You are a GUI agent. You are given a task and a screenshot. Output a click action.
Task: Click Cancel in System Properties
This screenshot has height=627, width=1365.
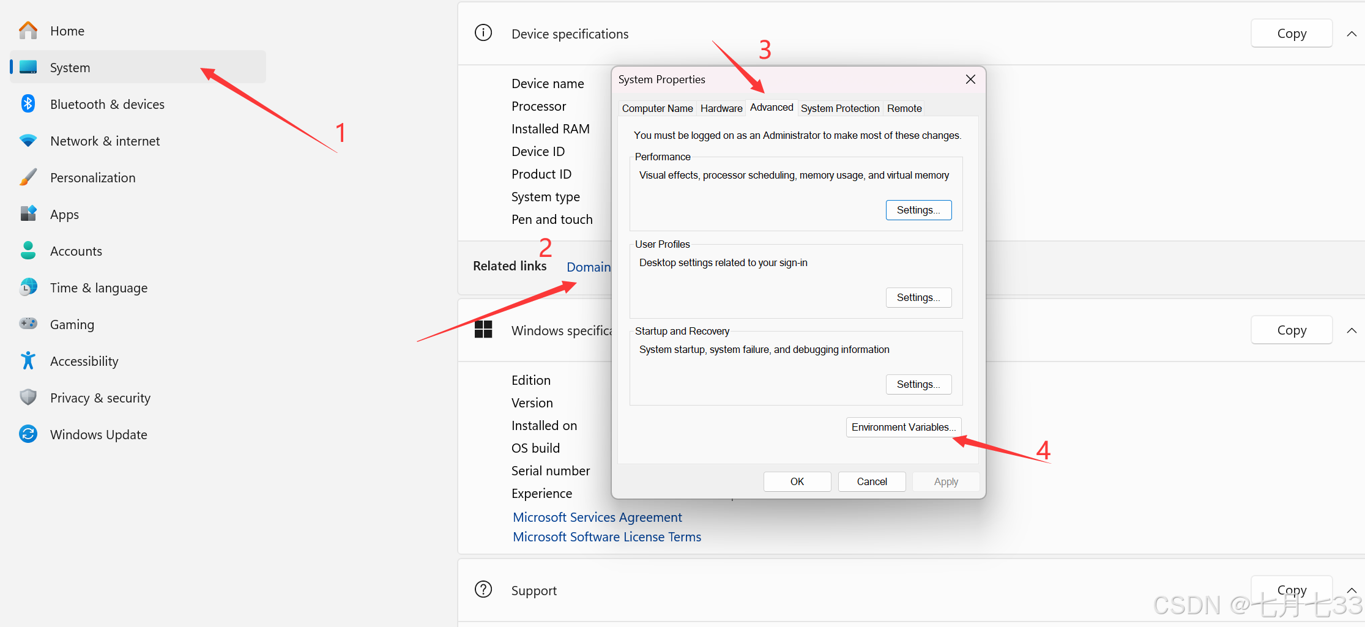pos(872,481)
